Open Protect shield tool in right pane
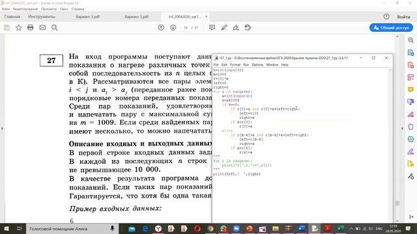Screen dimensions: 417x234 pyautogui.click(x=410, y=127)
